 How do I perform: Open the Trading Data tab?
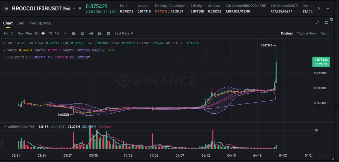coord(40,23)
